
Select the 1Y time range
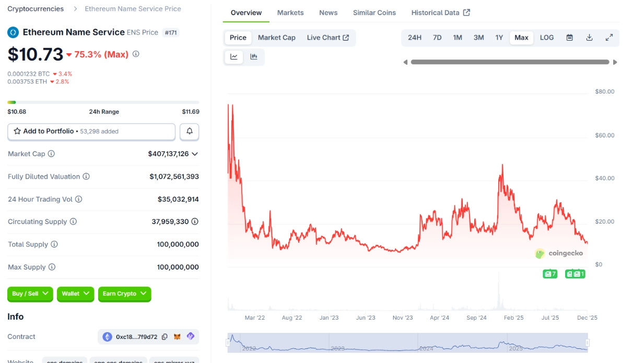click(x=499, y=38)
